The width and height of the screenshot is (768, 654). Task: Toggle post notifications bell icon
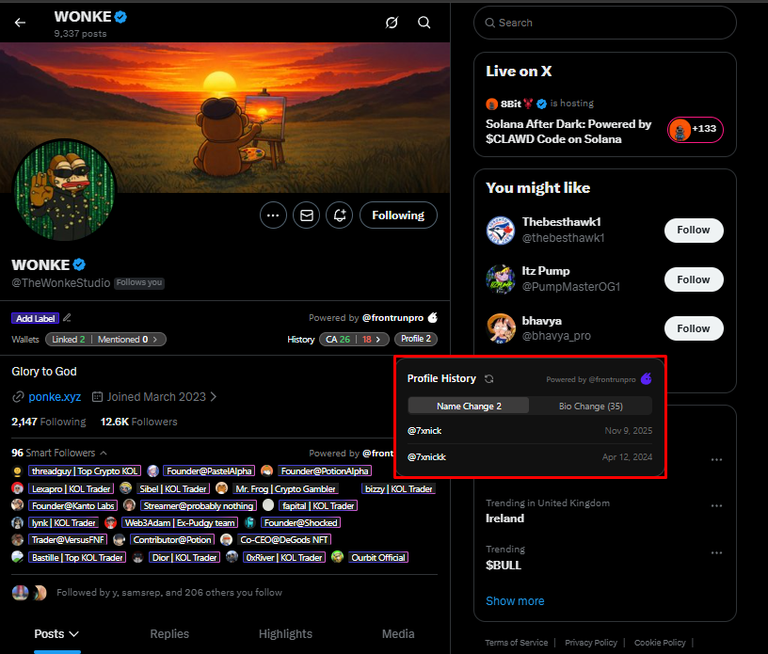tap(340, 215)
